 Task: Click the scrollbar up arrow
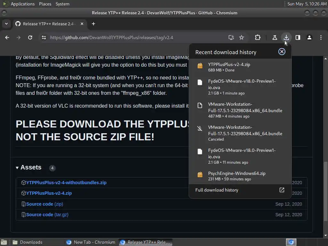click(325, 59)
